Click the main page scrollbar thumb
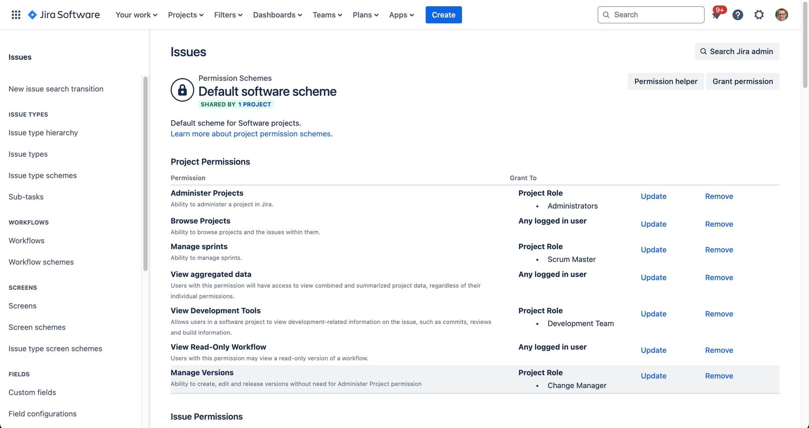The width and height of the screenshot is (809, 428). tap(805, 45)
